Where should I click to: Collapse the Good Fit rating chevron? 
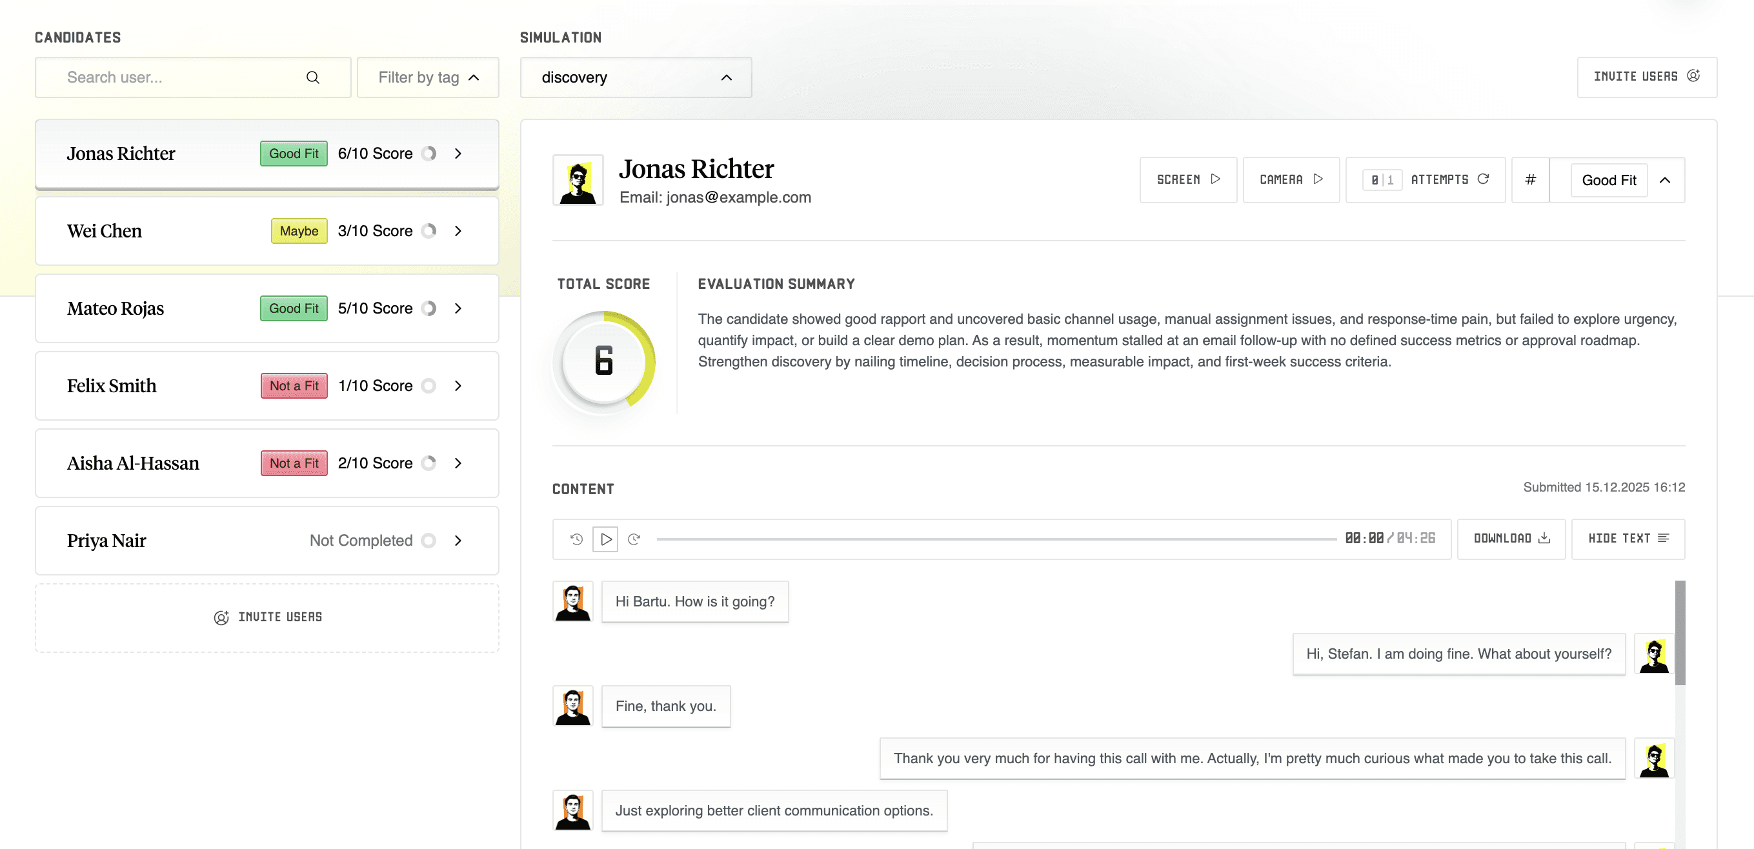tap(1666, 180)
